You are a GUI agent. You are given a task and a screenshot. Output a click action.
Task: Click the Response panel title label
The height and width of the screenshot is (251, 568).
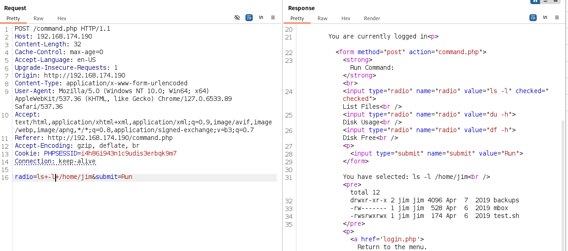[301, 8]
